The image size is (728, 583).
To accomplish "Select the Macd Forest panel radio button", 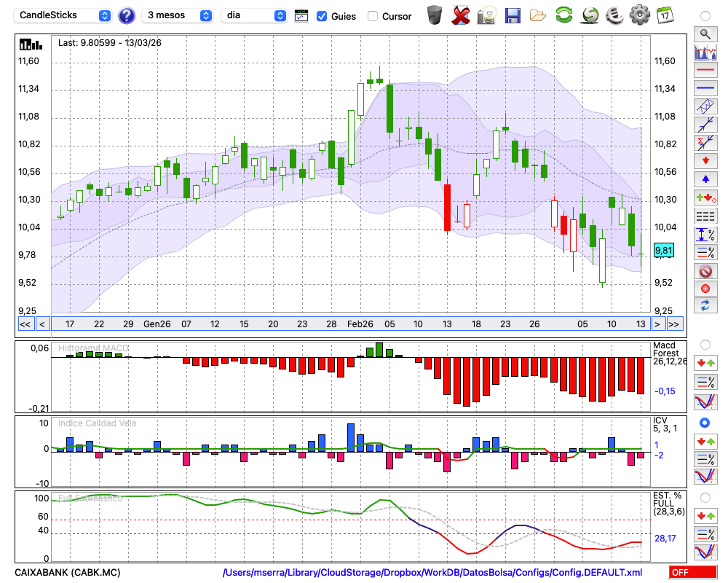I will (705, 345).
